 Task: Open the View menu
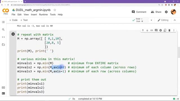click(x=26, y=15)
